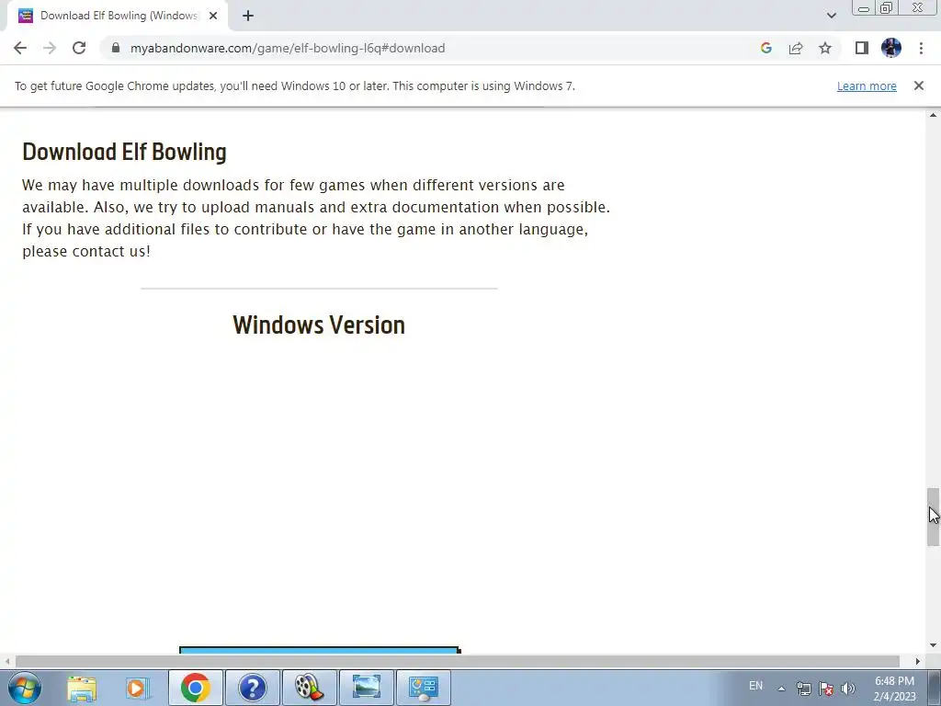The height and width of the screenshot is (706, 941).
Task: Open Learn more about Chrome updates
Action: pyautogui.click(x=867, y=85)
